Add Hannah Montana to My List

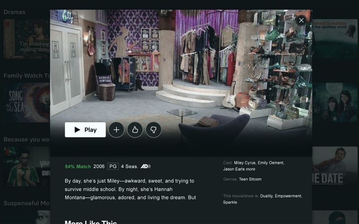[x=116, y=130]
